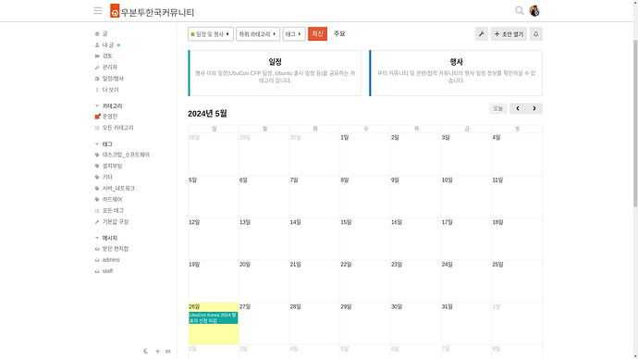This screenshot has width=638, height=359.
Task: Open the wrench category settings icon
Action: click(482, 34)
